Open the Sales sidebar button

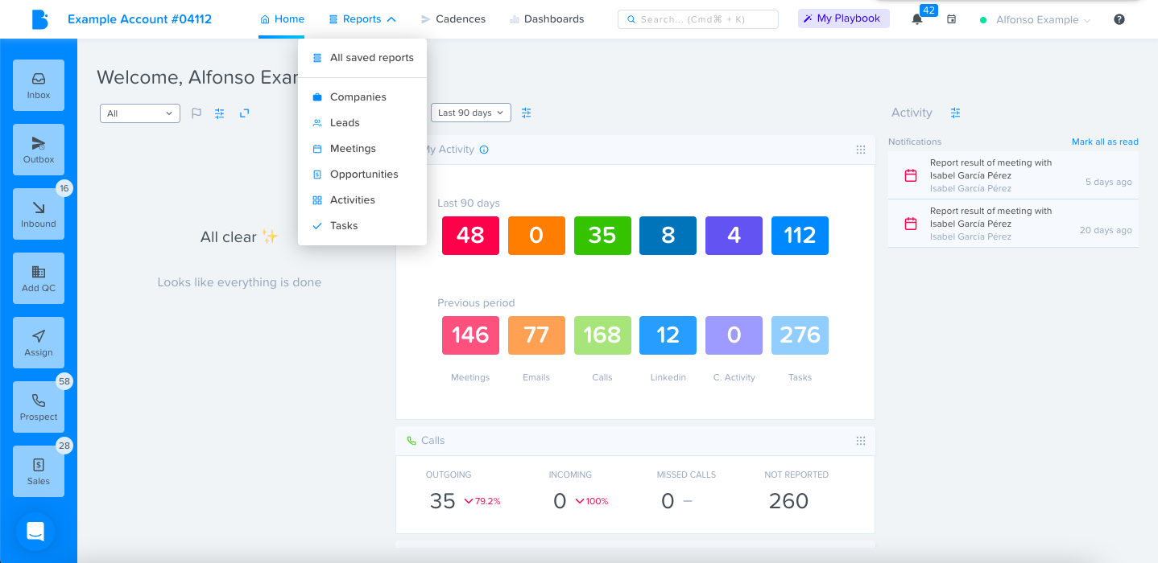(39, 471)
